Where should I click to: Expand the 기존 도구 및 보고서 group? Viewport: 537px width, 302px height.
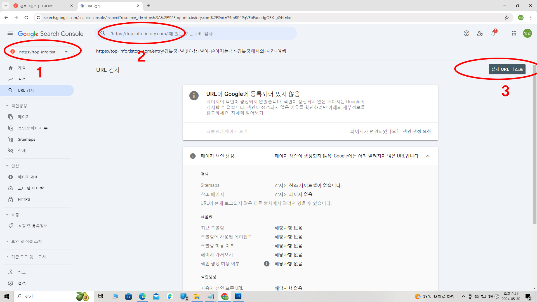(28, 257)
